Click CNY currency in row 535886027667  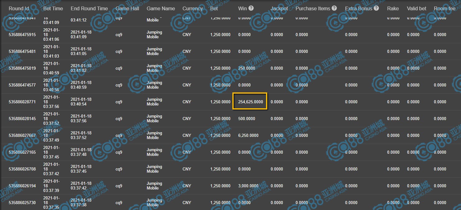pyautogui.click(x=187, y=135)
